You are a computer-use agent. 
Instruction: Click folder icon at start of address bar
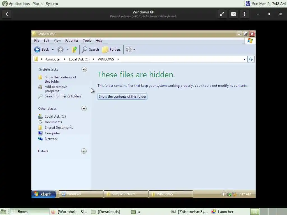[x=36, y=59]
